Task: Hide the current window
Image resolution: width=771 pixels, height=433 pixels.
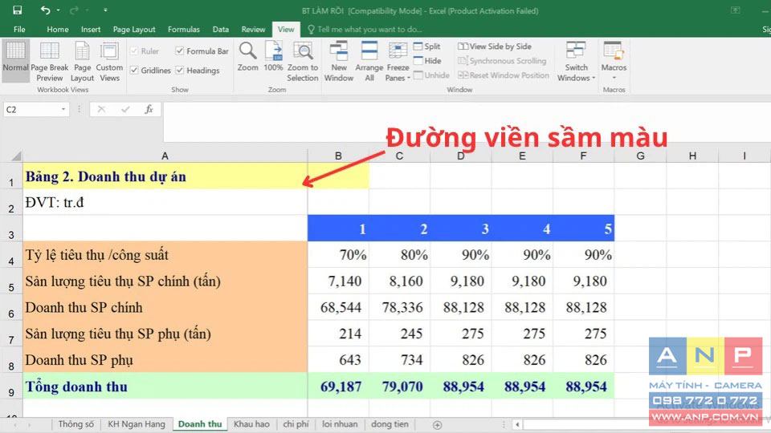Action: (x=426, y=61)
